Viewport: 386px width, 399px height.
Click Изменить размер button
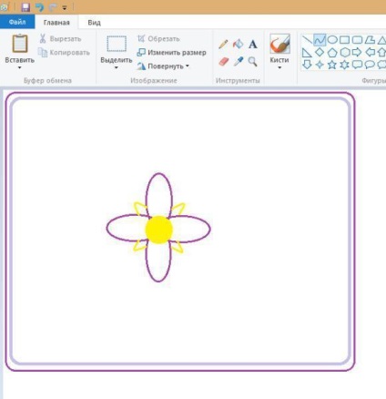[x=171, y=52]
